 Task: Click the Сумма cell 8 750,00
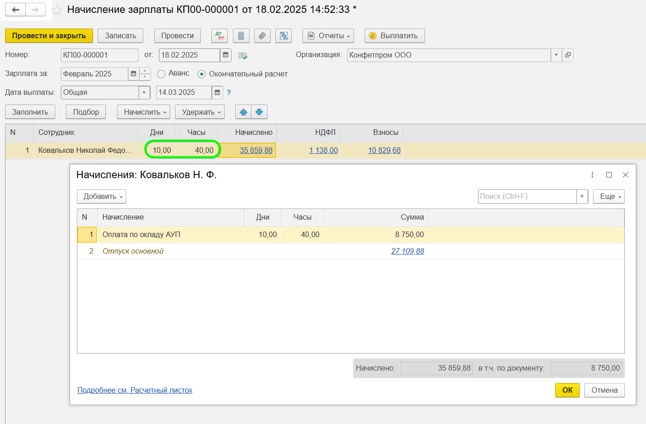tap(376, 234)
